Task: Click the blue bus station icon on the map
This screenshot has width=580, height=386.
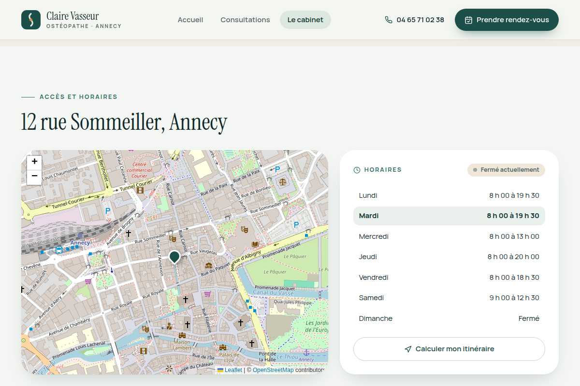Action: (x=59, y=250)
